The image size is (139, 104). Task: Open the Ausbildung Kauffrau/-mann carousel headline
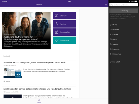click(x=21, y=38)
